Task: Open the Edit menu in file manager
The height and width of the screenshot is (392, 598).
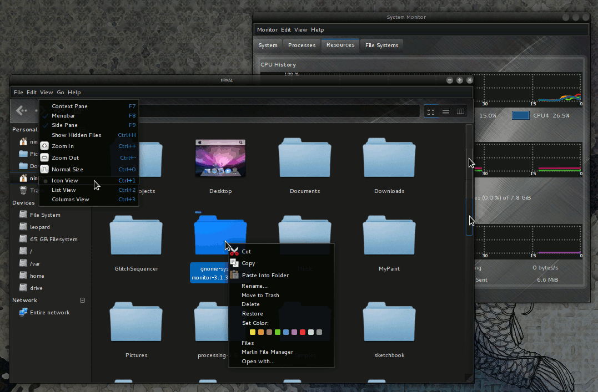Action: point(32,92)
